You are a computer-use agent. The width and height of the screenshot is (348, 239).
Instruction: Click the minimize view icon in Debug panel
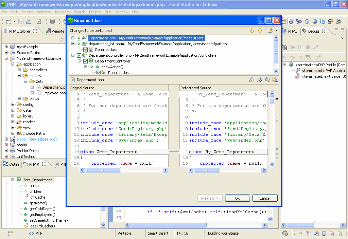coord(336,30)
